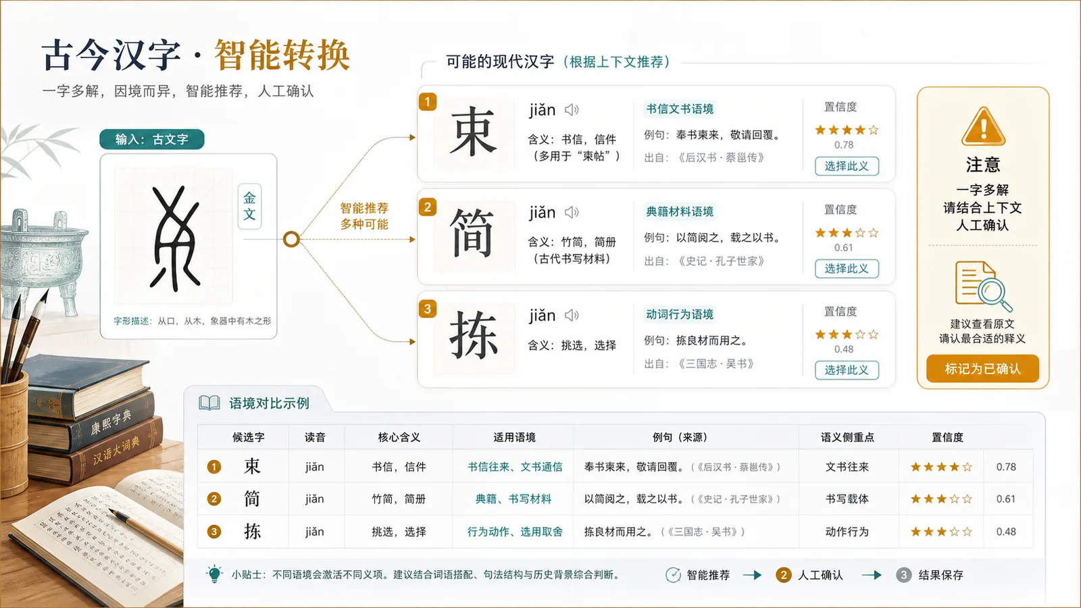Click the 典籍、书写材料 link in table
This screenshot has width=1081, height=608.
pos(513,499)
